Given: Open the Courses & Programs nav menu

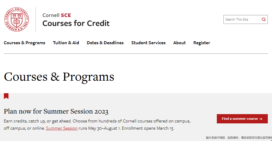Looking at the screenshot, I should [24, 43].
